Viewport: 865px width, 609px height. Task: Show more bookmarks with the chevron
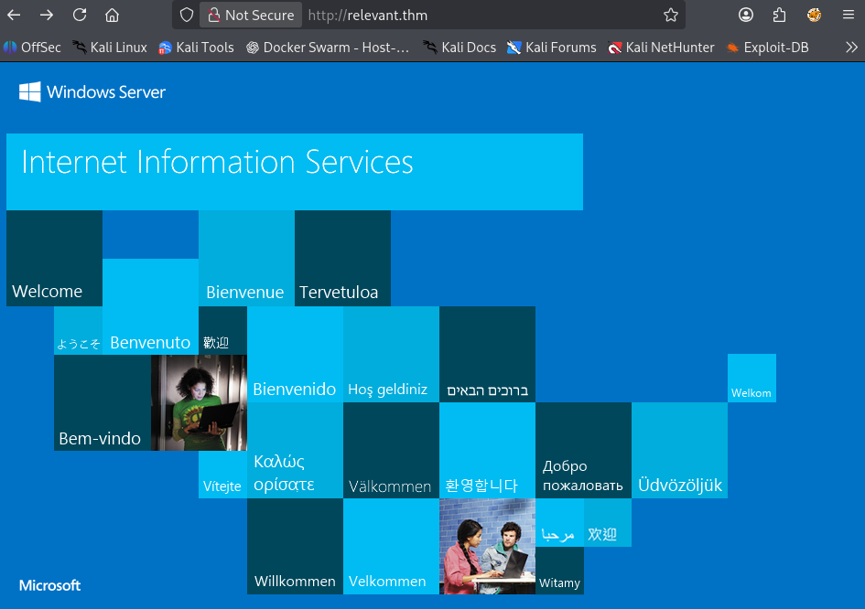(851, 48)
